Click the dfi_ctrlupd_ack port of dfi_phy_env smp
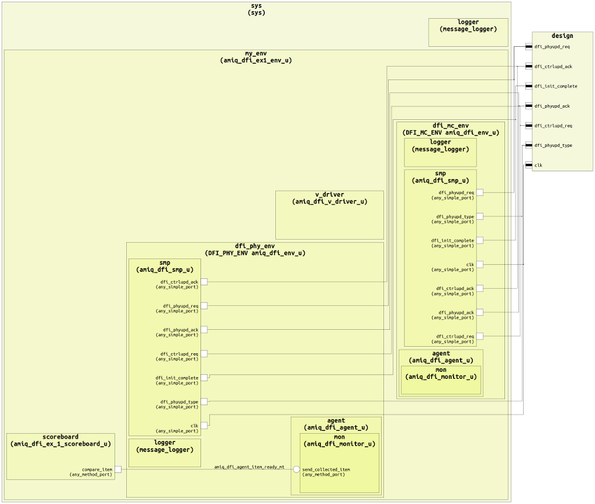Viewport: 595px width, 504px height. click(205, 282)
